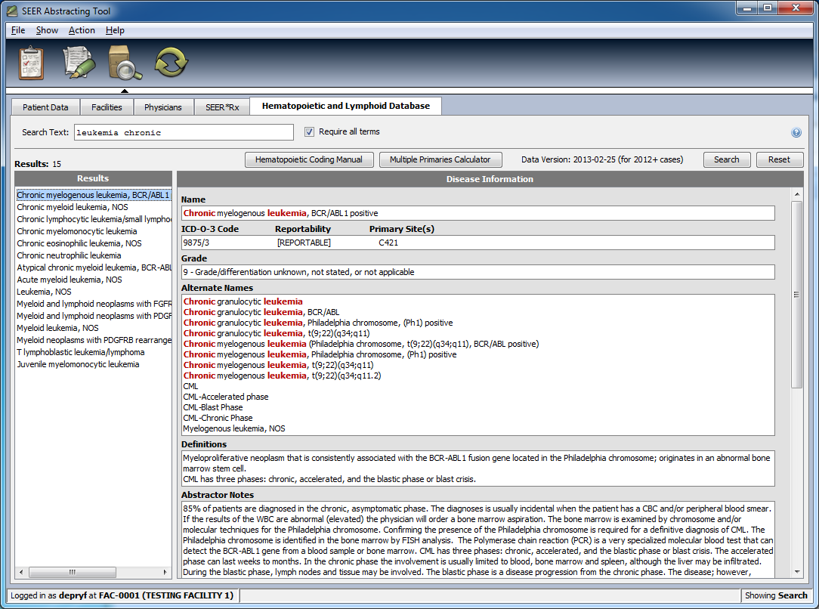Click the Results: 15 count label
The height and width of the screenshot is (609, 819).
[x=38, y=164]
